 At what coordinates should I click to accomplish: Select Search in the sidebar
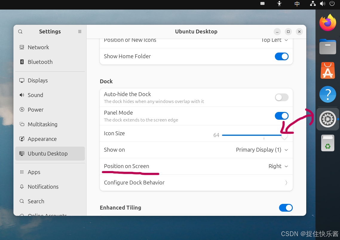point(50,201)
